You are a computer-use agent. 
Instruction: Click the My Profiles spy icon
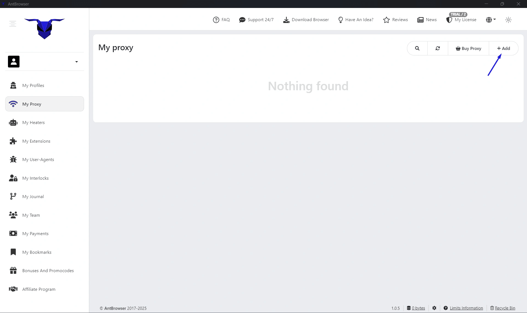[x=13, y=85]
